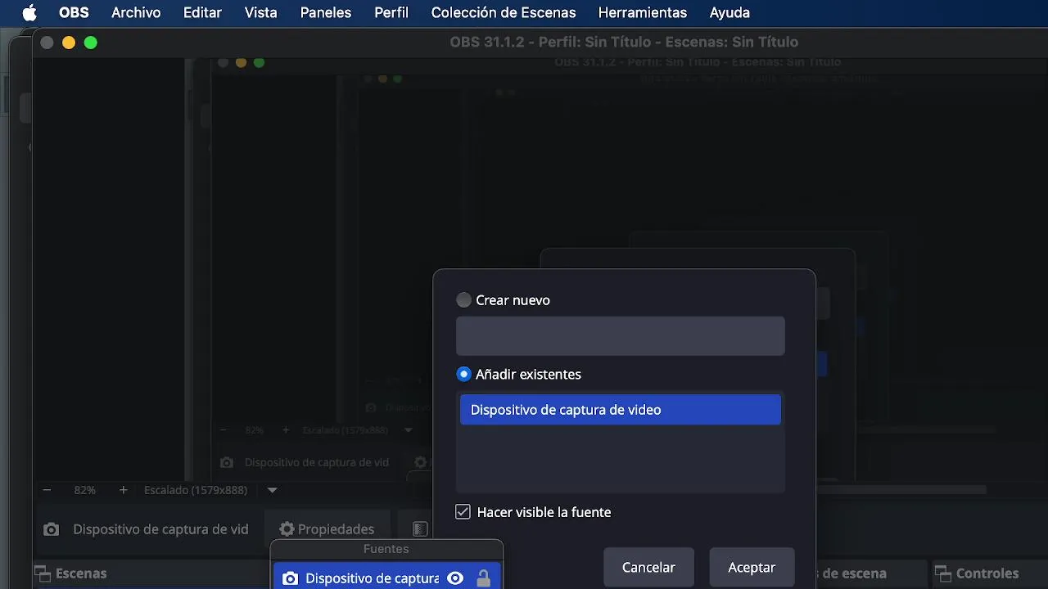Viewport: 1048px width, 589px height.
Task: Open the Ayuda menu
Action: pyautogui.click(x=730, y=13)
